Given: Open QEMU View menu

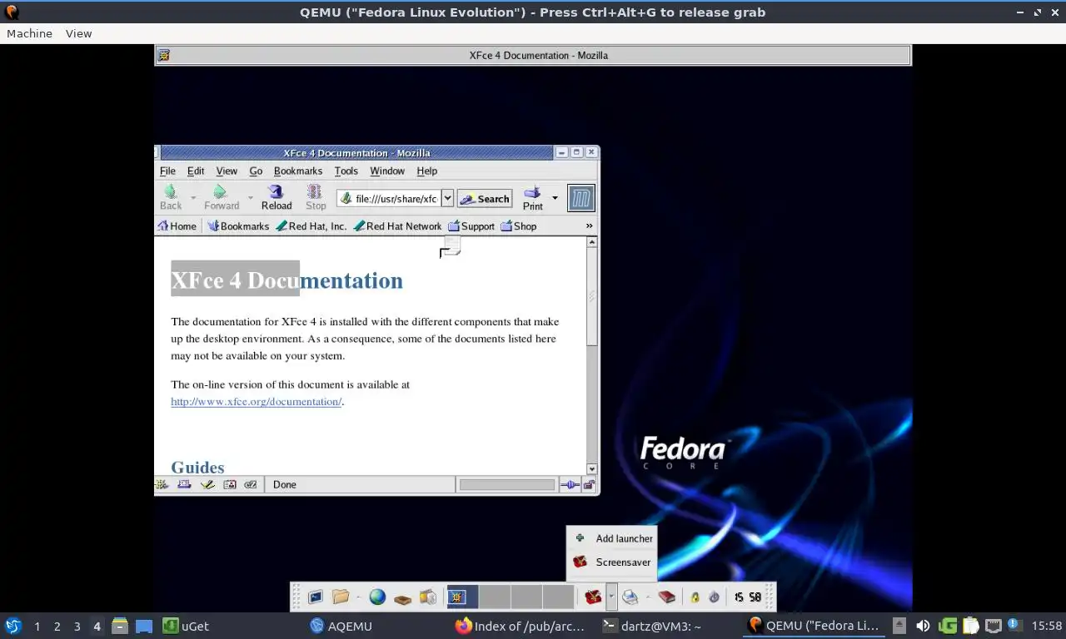Looking at the screenshot, I should click(78, 33).
